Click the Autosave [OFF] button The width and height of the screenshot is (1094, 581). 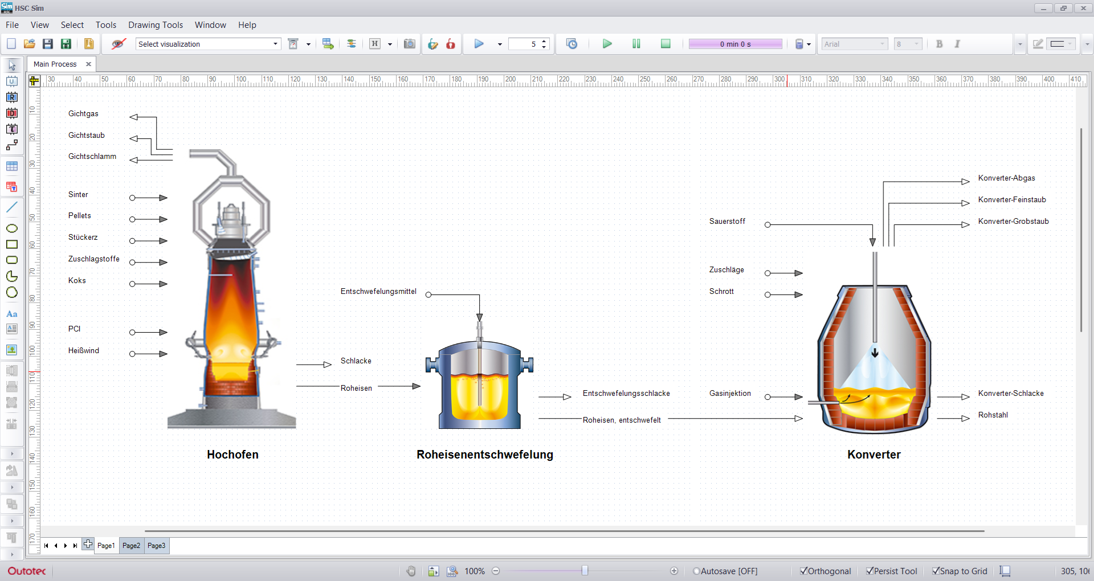[x=725, y=571]
